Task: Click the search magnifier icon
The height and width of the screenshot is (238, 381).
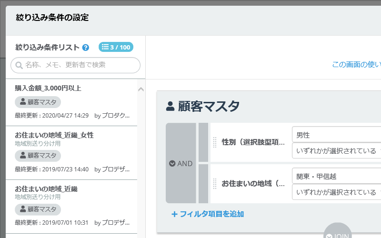Action: pos(19,65)
